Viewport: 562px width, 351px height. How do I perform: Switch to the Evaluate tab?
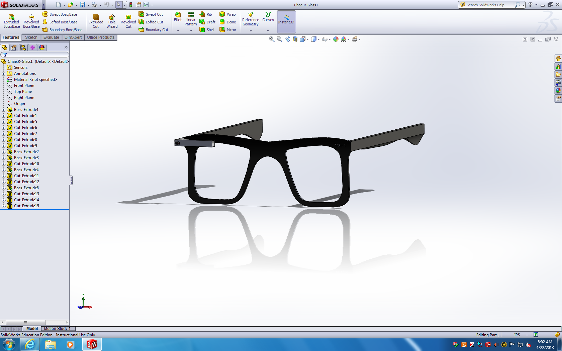[x=51, y=37]
